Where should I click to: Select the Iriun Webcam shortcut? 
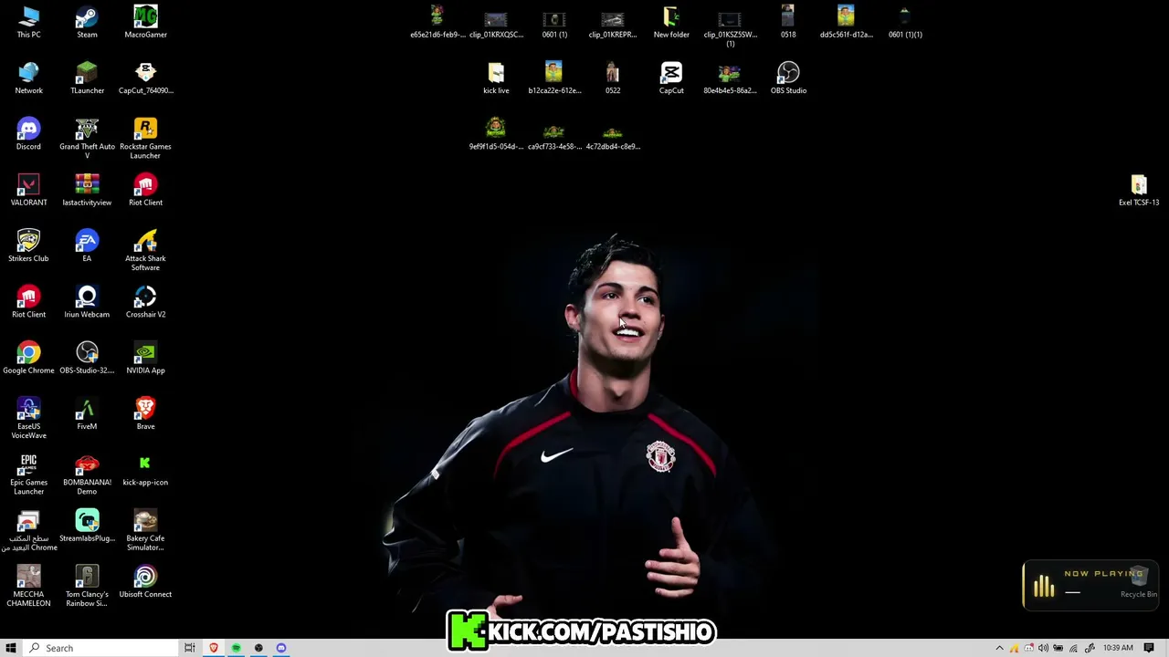pyautogui.click(x=87, y=301)
